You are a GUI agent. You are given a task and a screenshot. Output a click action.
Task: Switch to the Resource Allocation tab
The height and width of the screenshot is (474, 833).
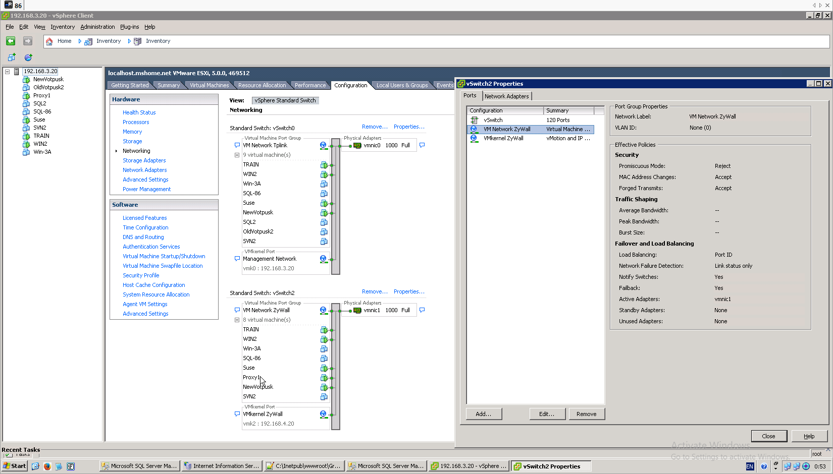point(262,85)
